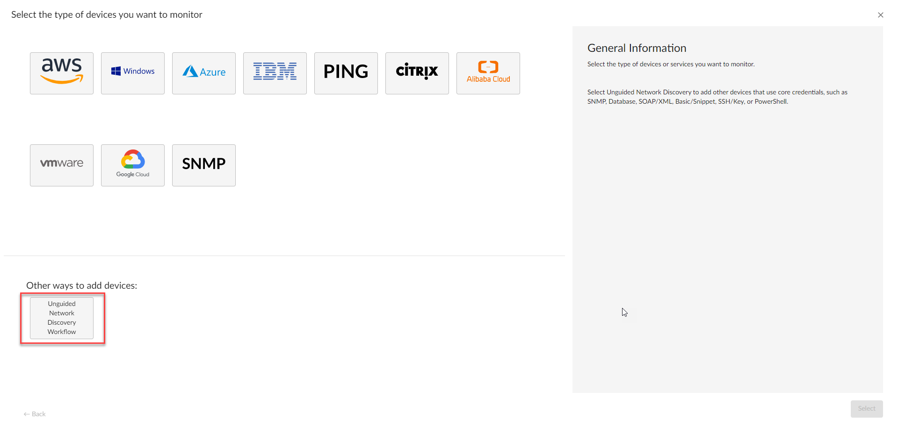Click the Select button
The height and width of the screenshot is (434, 898).
click(x=867, y=409)
